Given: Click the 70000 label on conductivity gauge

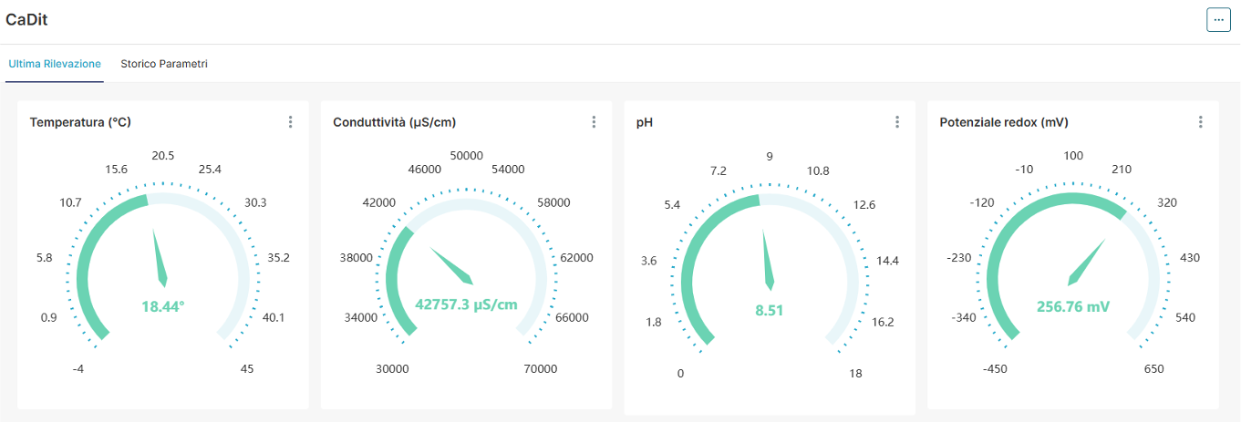Looking at the screenshot, I should (540, 369).
